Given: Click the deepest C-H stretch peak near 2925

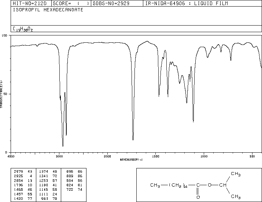Looking at the screenshot, I should [63, 146].
